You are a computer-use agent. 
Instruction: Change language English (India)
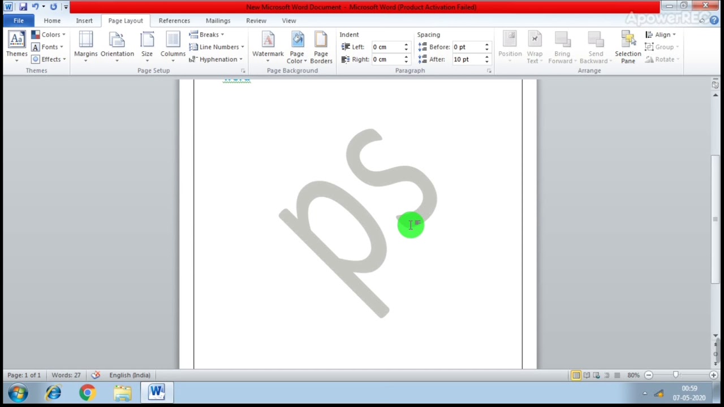pos(130,375)
